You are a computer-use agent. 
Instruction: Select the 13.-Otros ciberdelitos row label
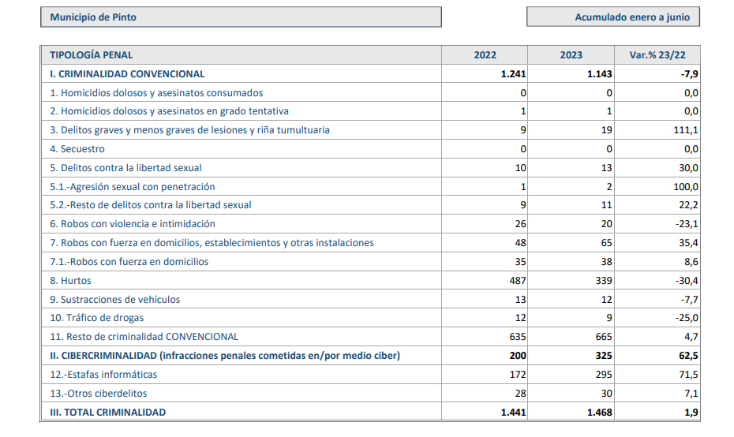(99, 394)
